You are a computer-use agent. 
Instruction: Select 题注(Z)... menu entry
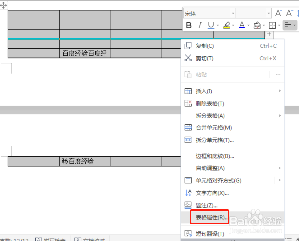[x=233, y=205]
